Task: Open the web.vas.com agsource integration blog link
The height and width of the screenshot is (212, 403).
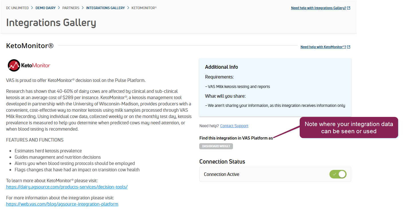Action: (x=62, y=204)
